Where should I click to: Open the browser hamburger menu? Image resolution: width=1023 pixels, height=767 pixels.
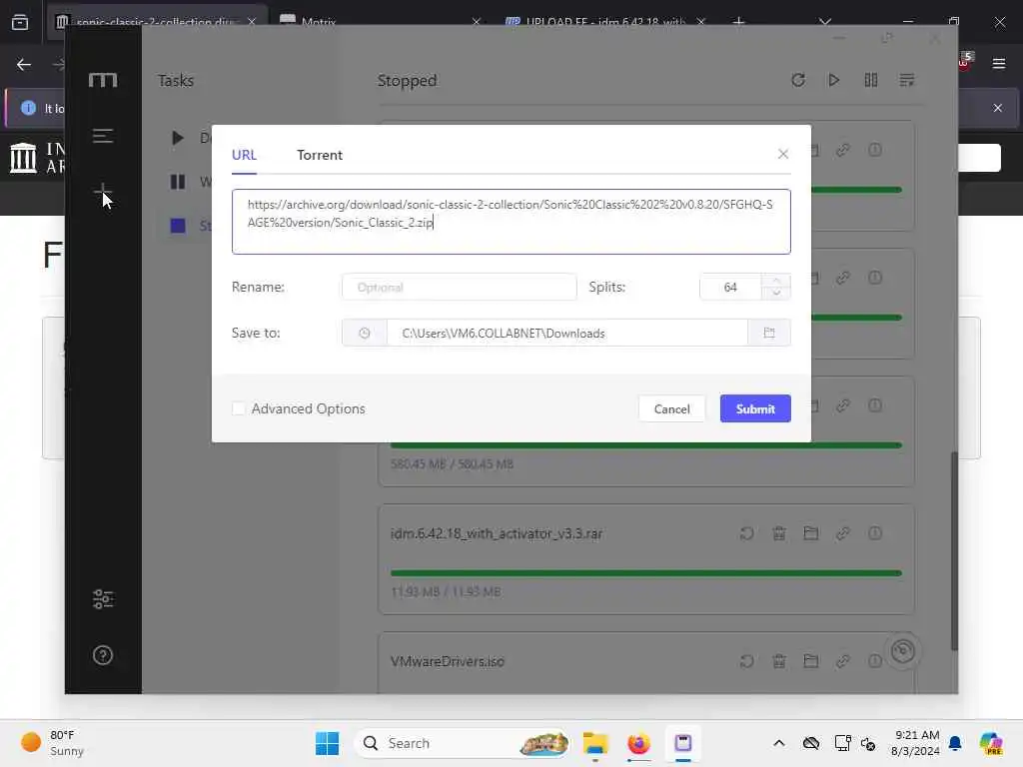pos(998,63)
